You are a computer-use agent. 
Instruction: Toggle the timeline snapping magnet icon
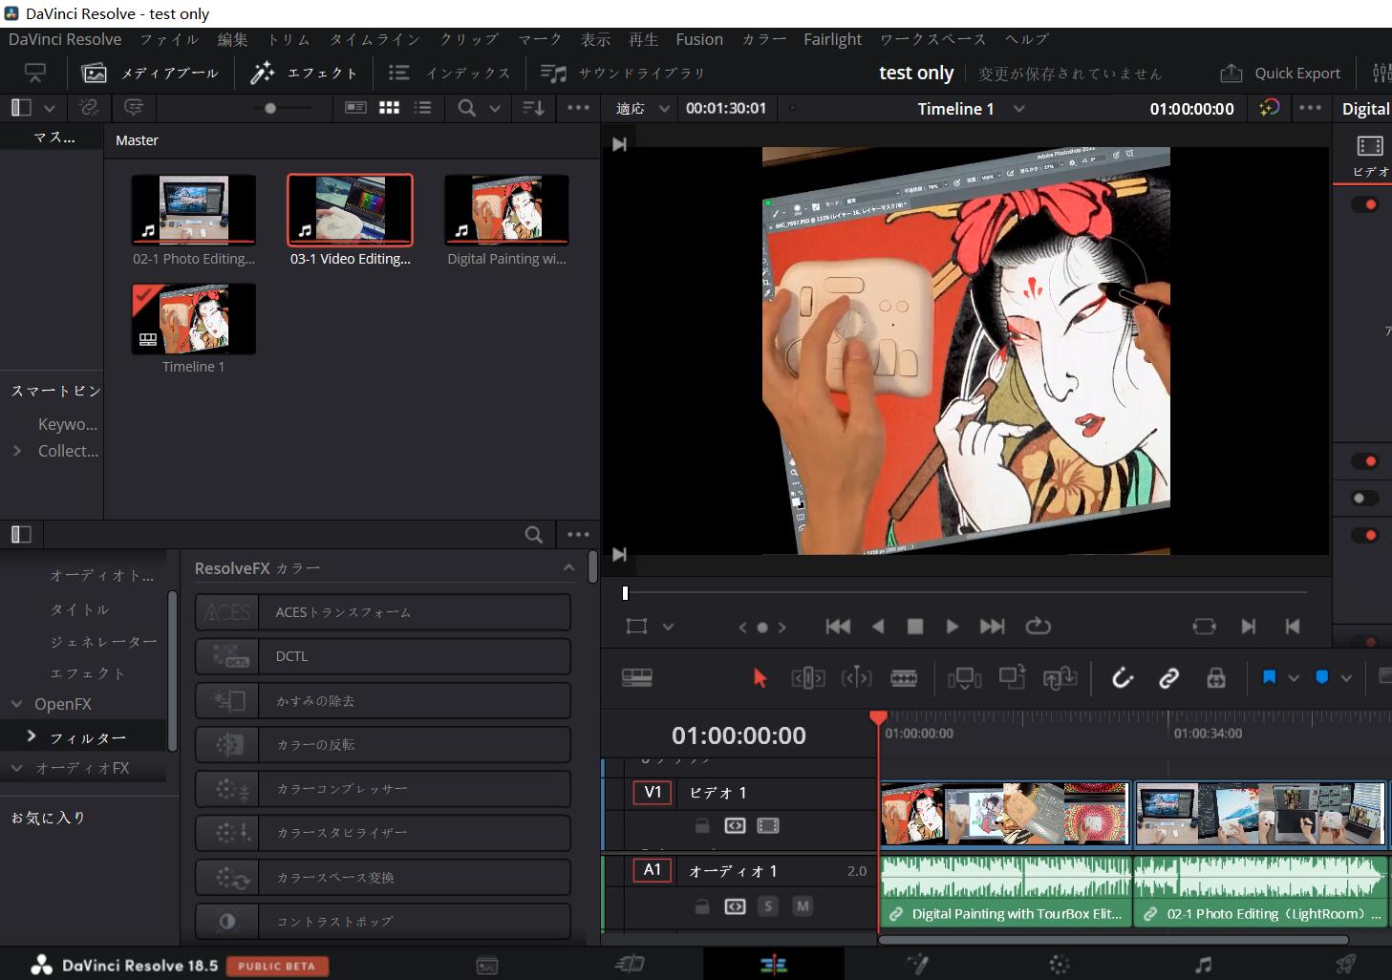(x=1123, y=678)
